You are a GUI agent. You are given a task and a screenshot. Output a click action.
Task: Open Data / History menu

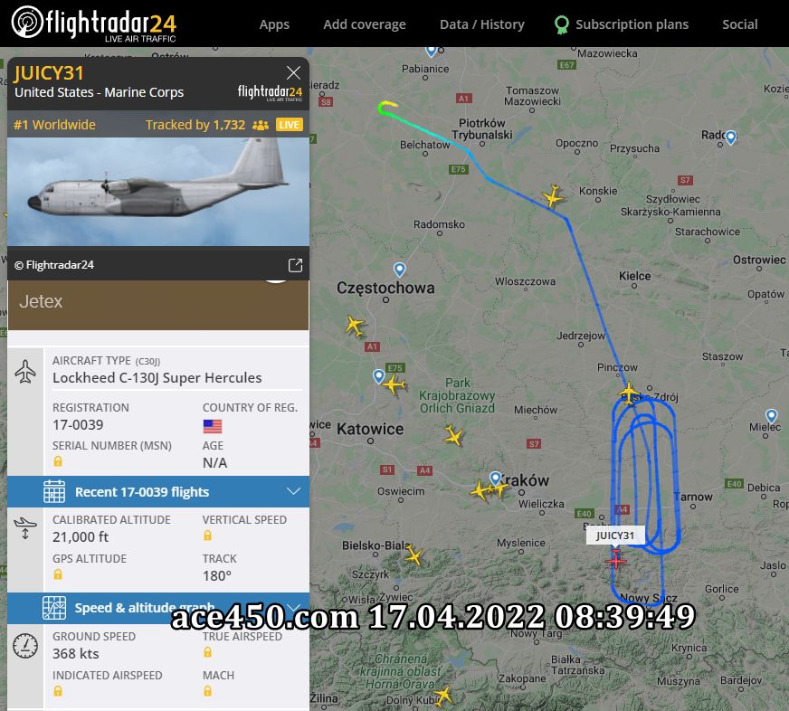click(482, 24)
